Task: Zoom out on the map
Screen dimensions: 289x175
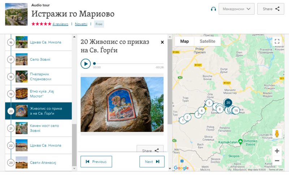Action: tap(277, 161)
